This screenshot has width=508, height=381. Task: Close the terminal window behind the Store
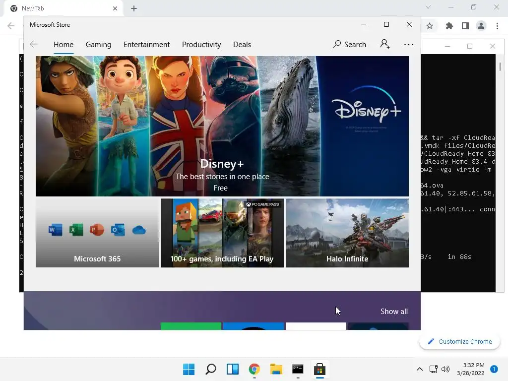[x=493, y=46]
